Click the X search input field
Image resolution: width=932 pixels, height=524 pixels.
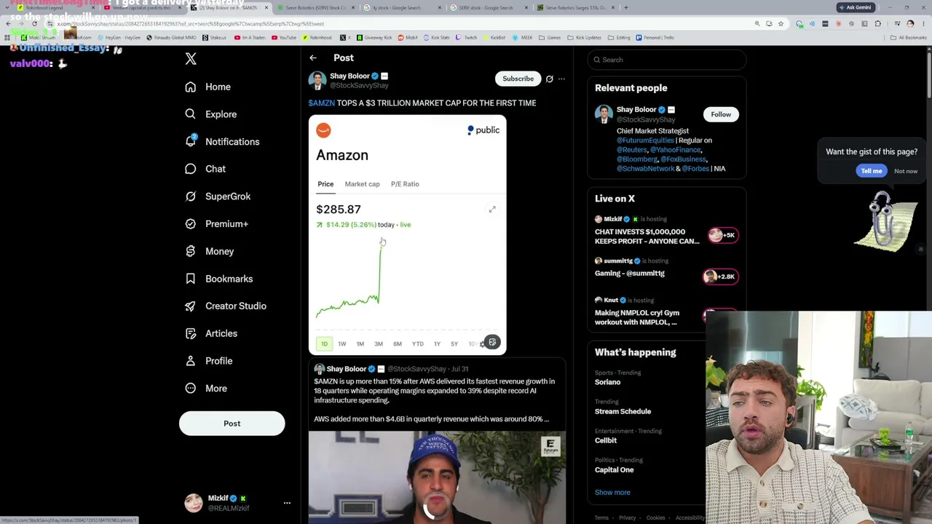point(666,60)
